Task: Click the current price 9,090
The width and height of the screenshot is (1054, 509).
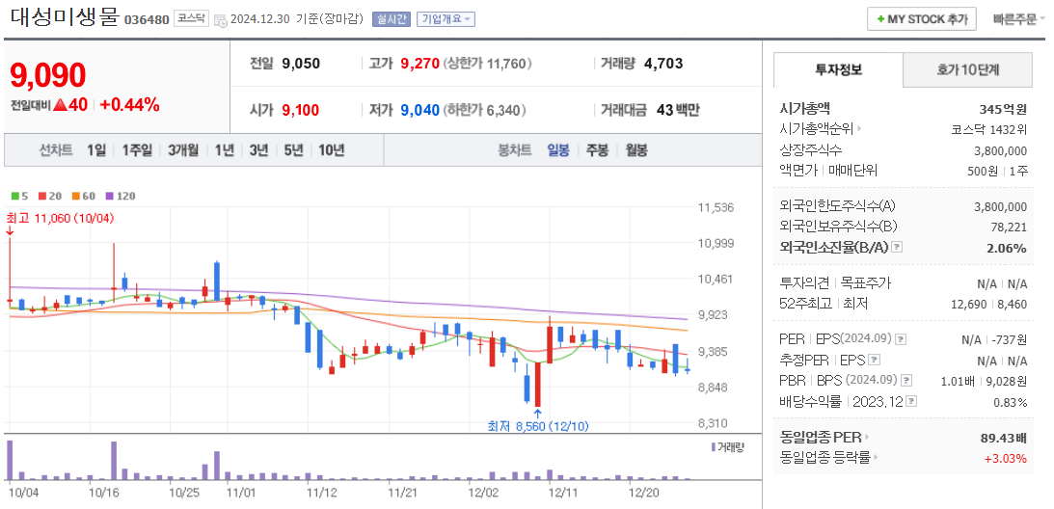Action: pos(47,75)
